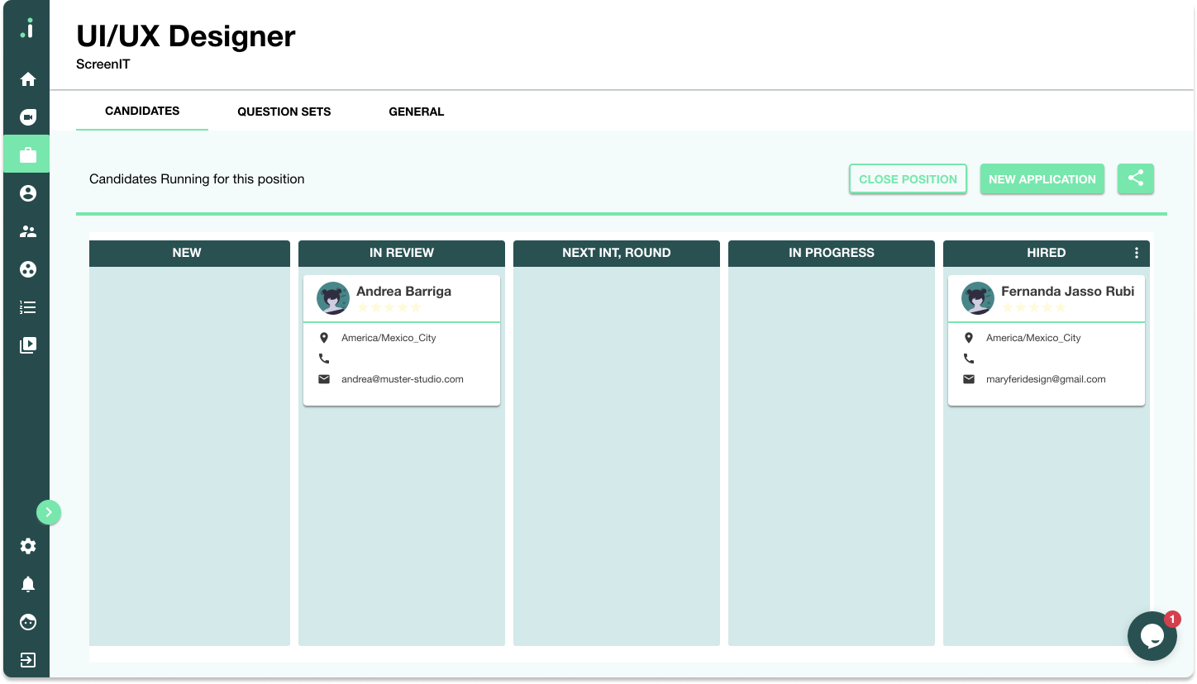Click the NEW APPLICATION button
Viewport: 1197px width, 684px height.
pyautogui.click(x=1042, y=178)
